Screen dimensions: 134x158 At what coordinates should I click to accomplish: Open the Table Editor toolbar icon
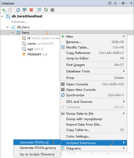click(39, 10)
